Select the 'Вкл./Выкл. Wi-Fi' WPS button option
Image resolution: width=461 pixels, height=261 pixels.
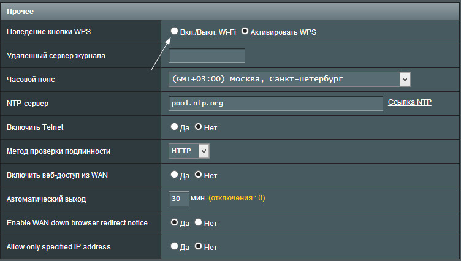click(x=175, y=31)
